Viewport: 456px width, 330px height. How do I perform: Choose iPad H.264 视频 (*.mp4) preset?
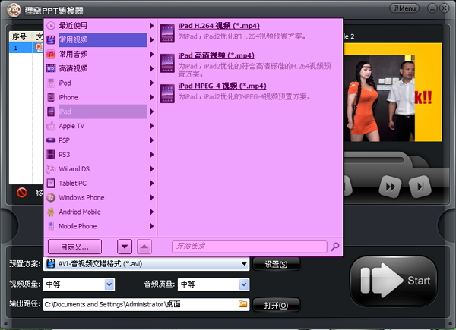(219, 26)
